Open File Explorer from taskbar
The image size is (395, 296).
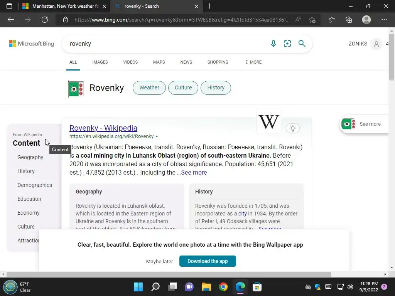[206, 287]
